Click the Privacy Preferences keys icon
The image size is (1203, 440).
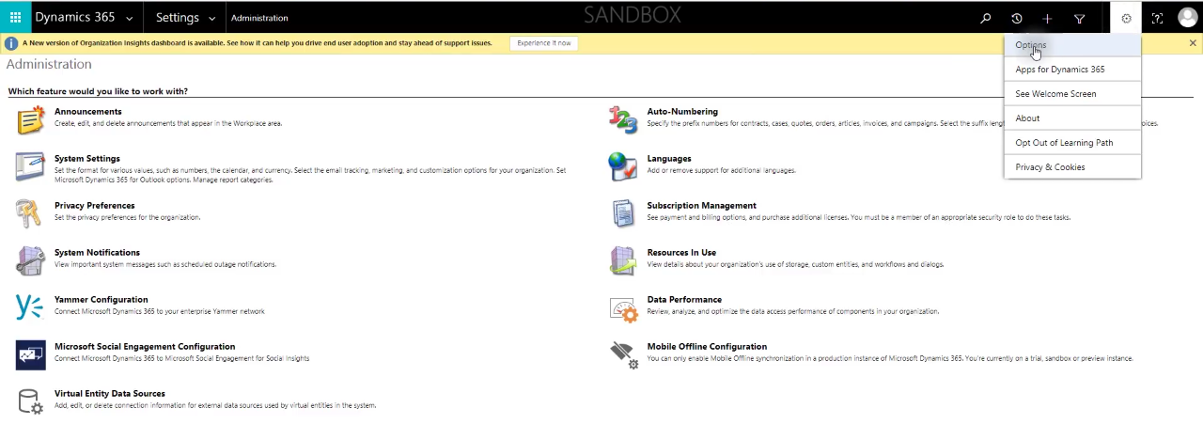[30, 213]
